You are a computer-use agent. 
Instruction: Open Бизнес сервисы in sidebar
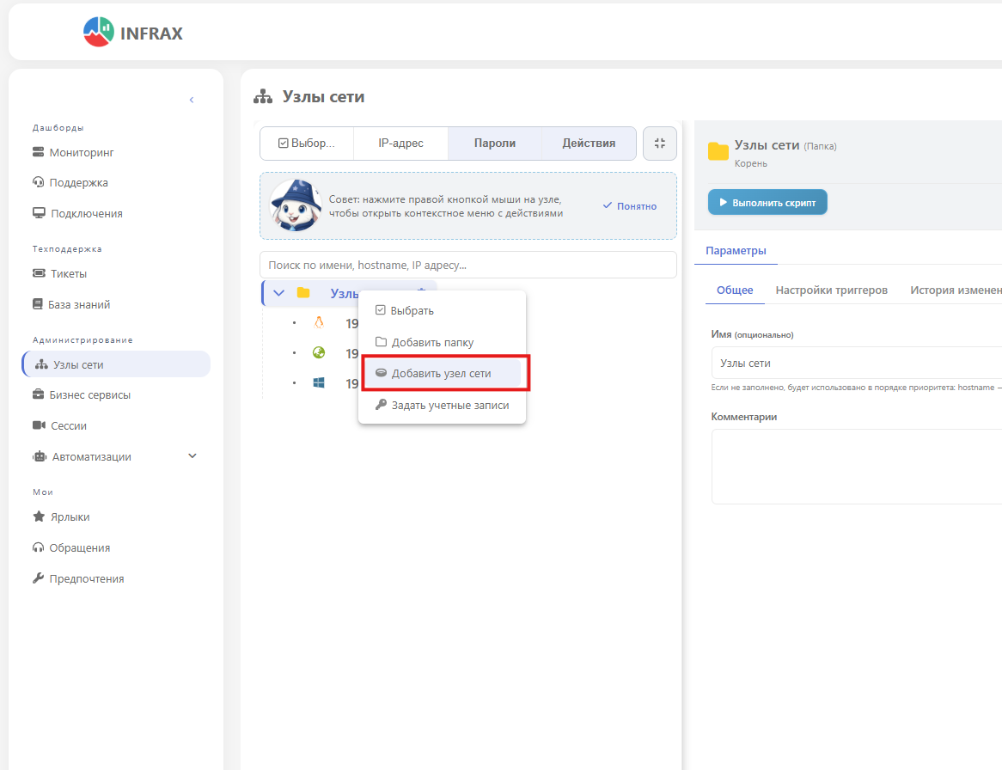[89, 394]
